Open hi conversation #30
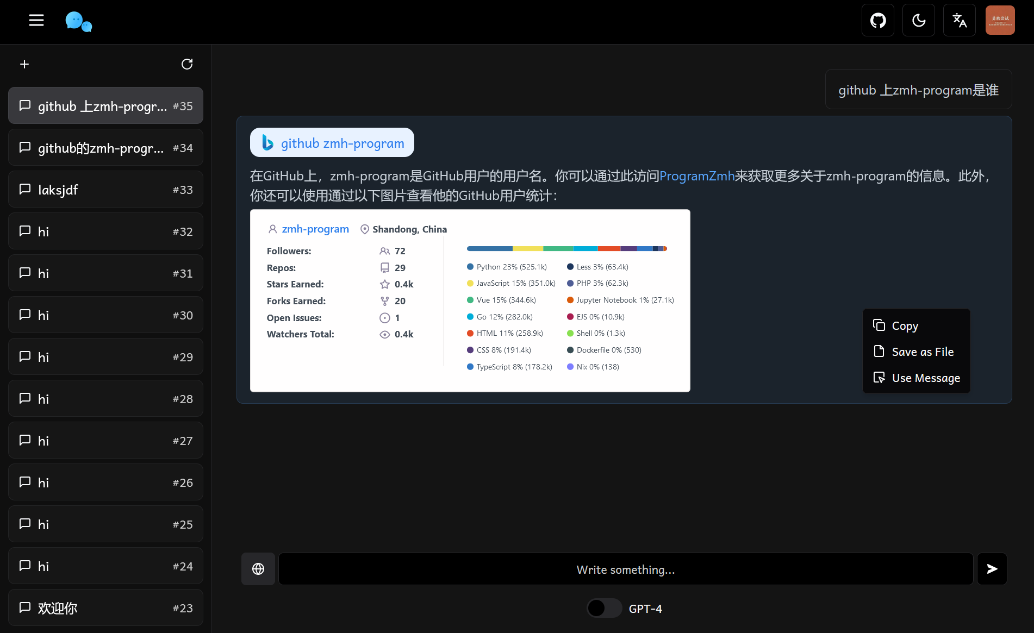 click(x=105, y=315)
